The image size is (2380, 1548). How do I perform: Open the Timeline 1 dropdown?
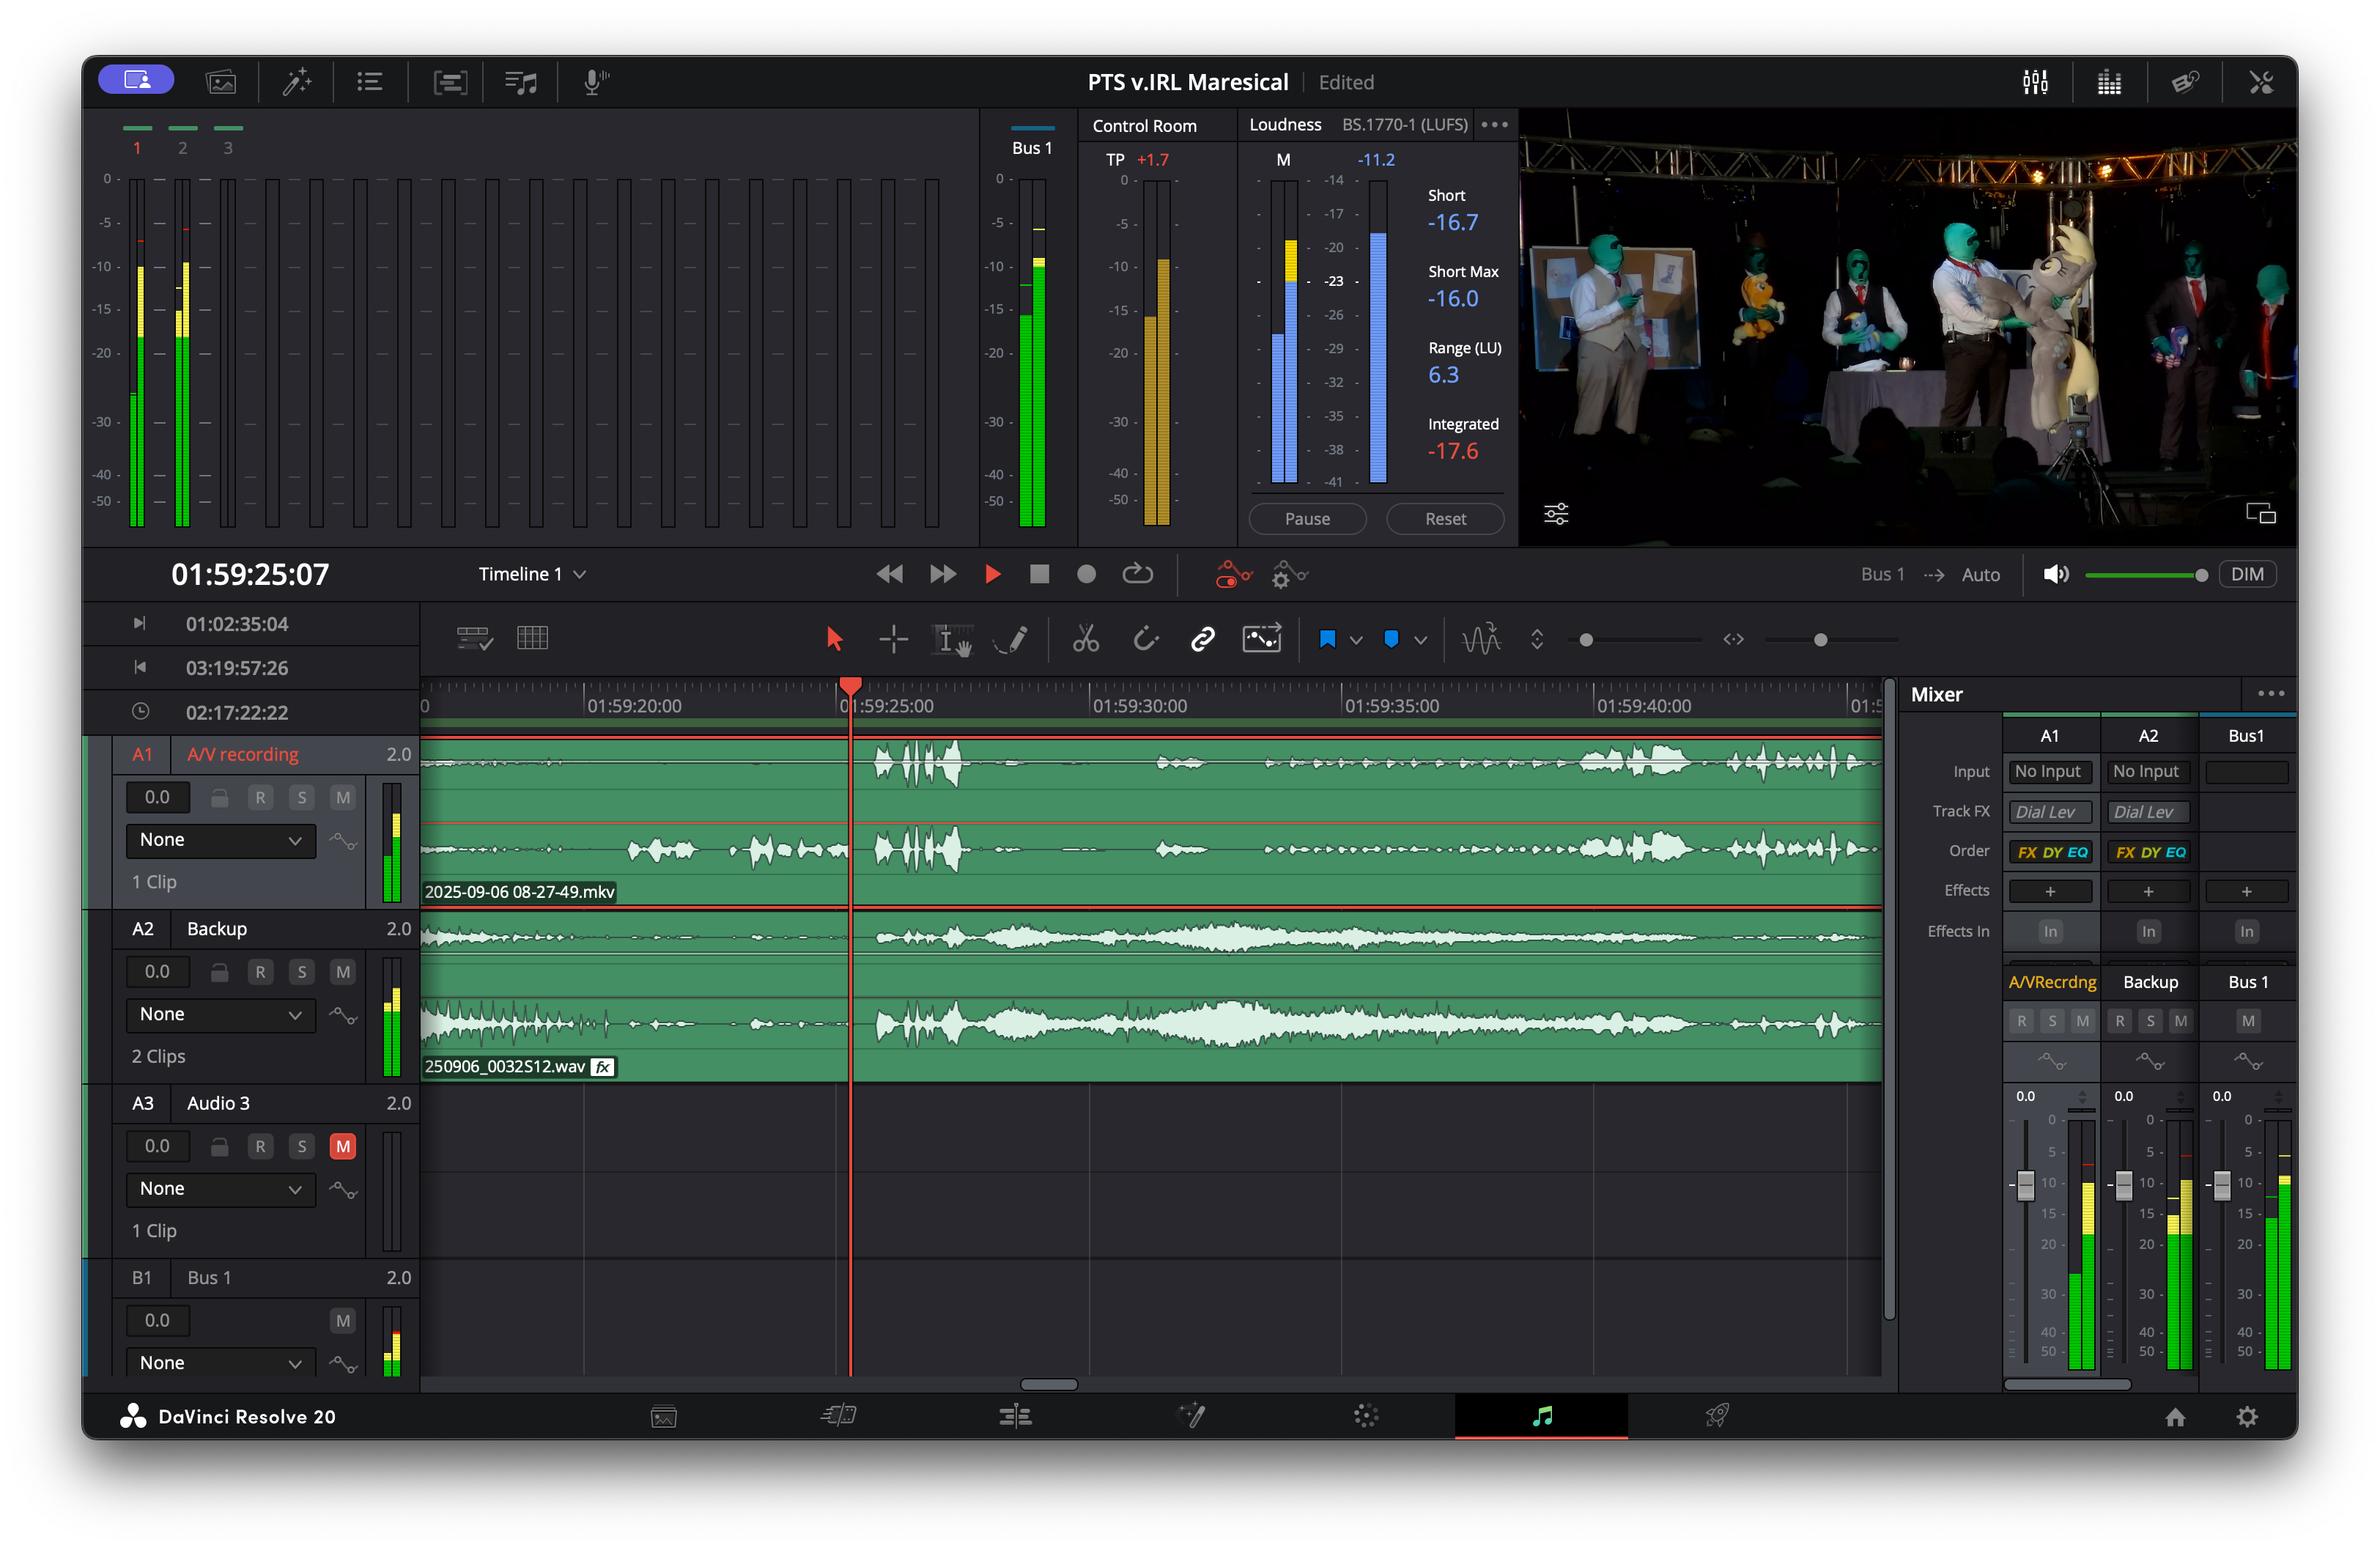point(532,574)
